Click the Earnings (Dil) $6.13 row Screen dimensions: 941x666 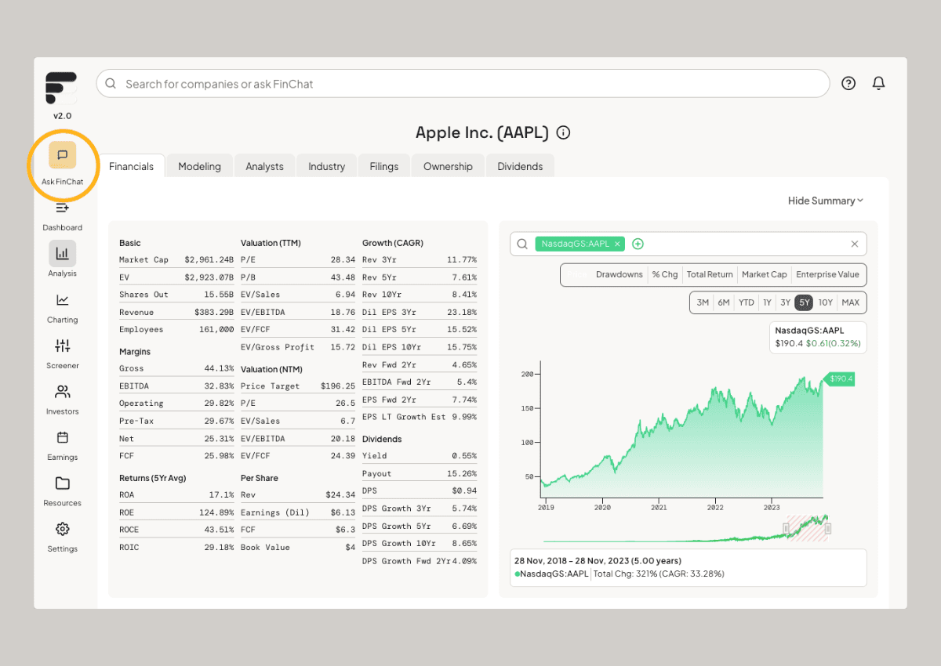click(298, 512)
